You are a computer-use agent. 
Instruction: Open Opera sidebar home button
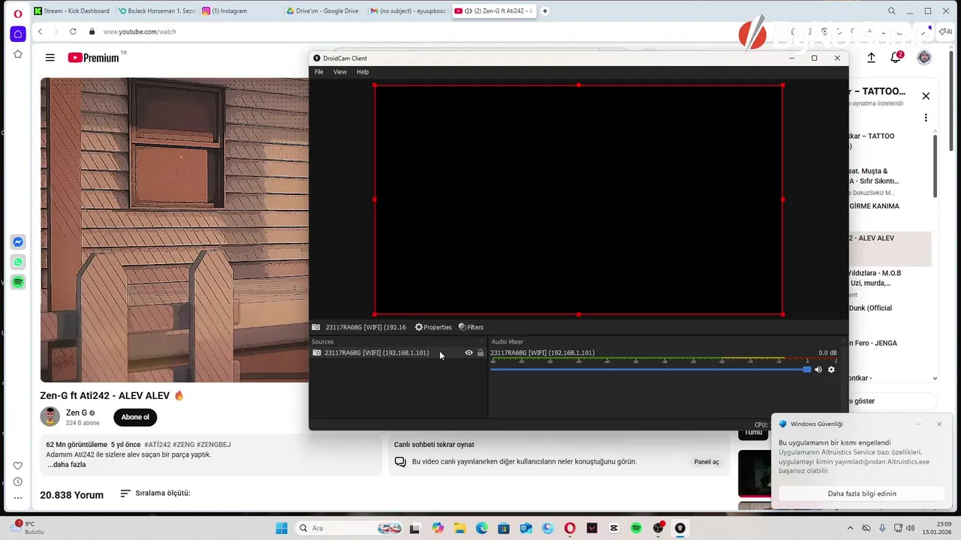[18, 34]
